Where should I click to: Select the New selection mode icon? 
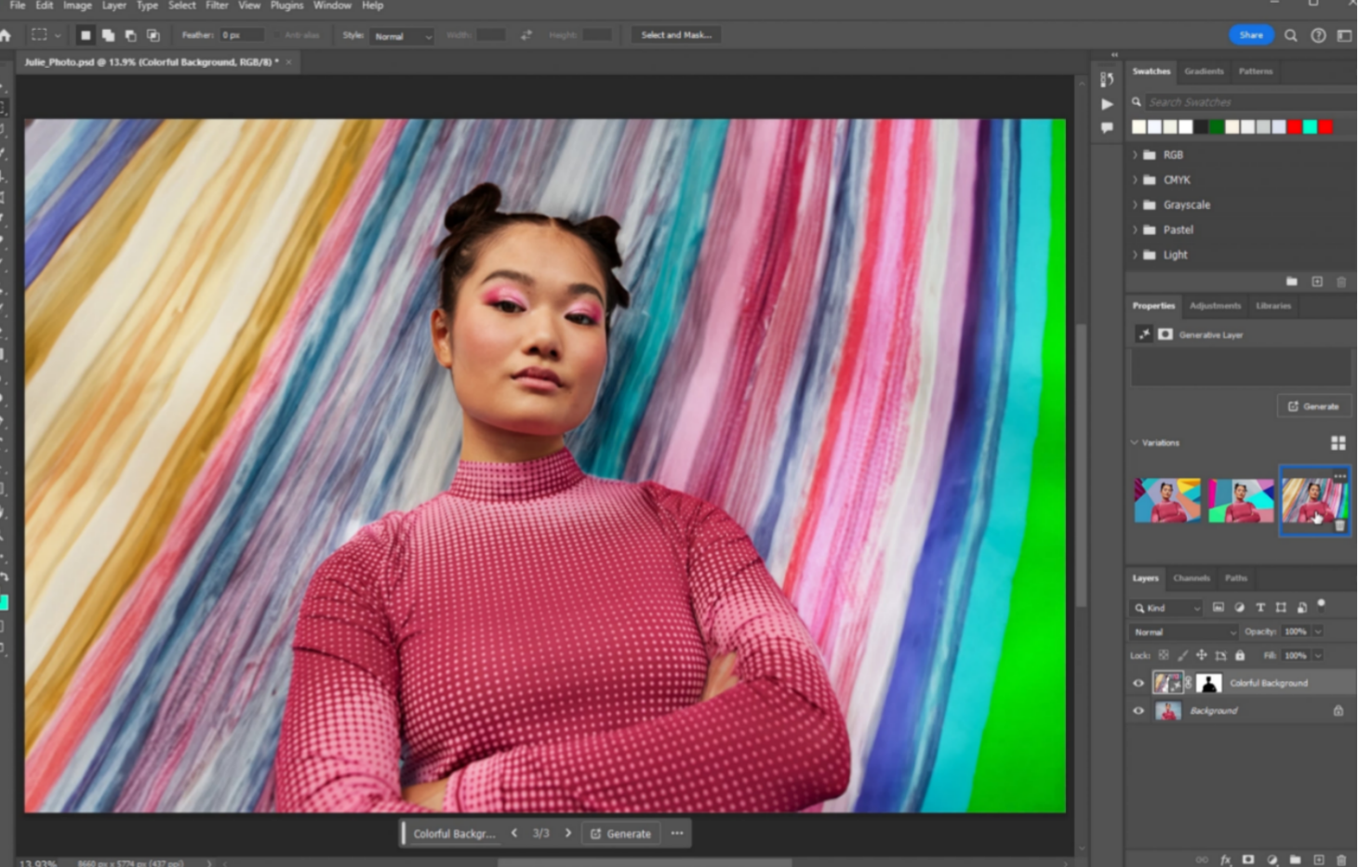tap(86, 35)
